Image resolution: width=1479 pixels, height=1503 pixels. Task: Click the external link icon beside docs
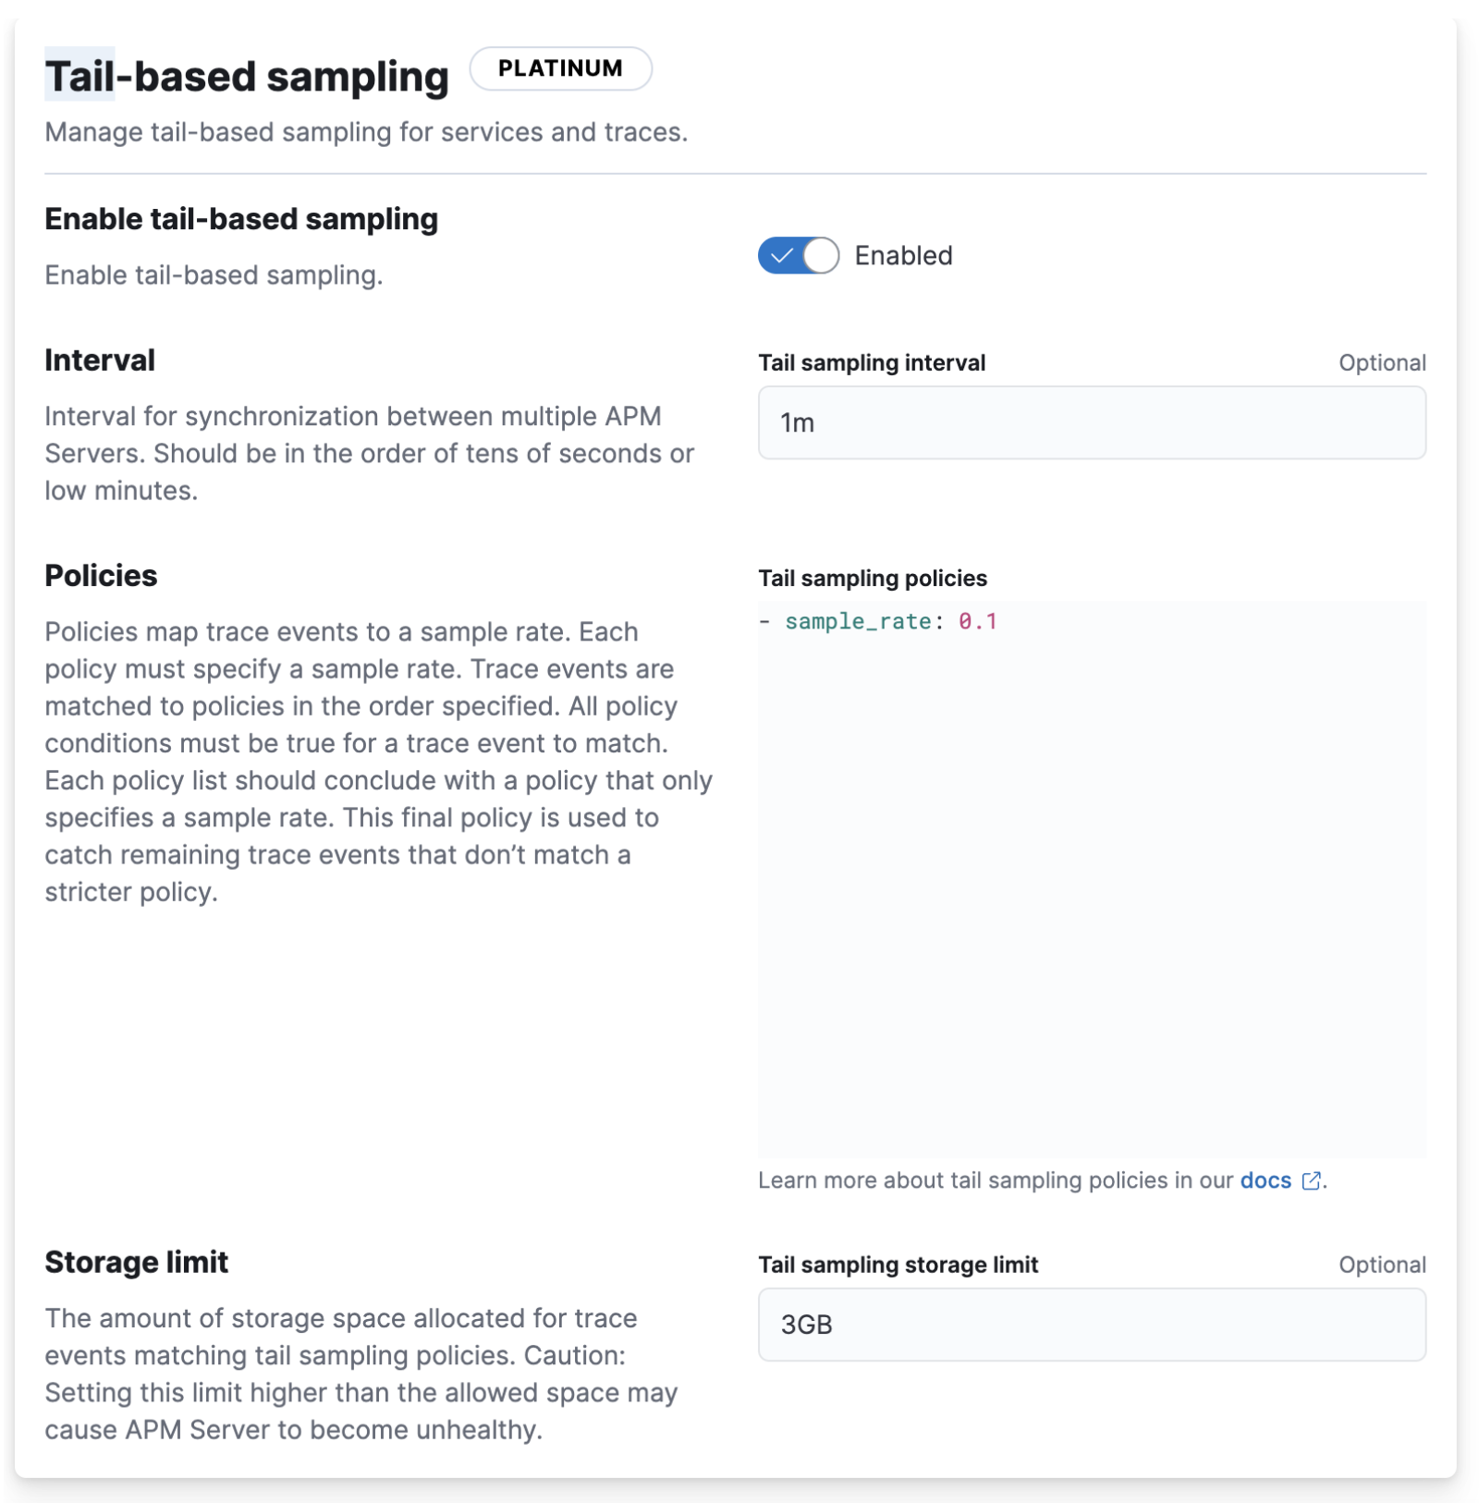point(1312,1180)
